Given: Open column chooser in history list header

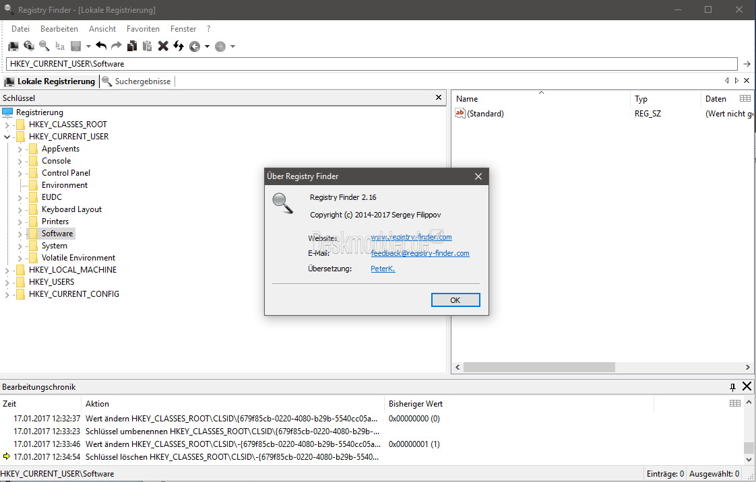Looking at the screenshot, I should (x=735, y=403).
